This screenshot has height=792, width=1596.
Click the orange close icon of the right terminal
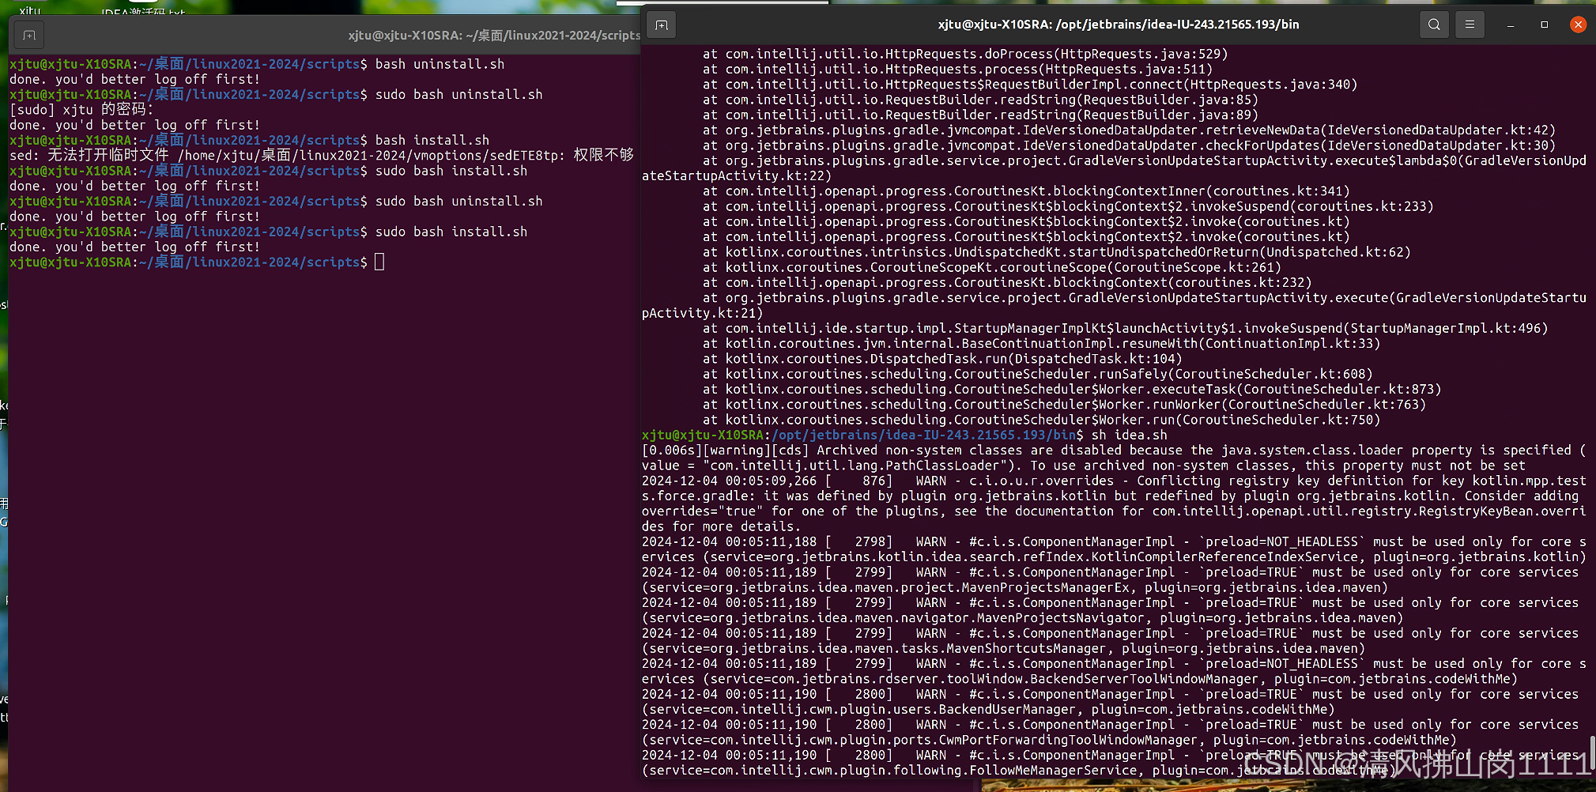point(1578,25)
